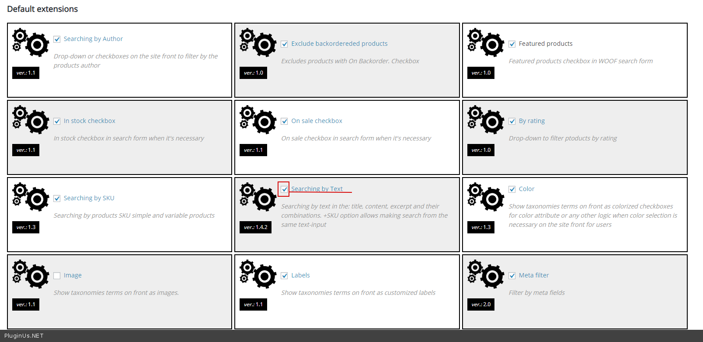This screenshot has width=703, height=342.
Task: Click the ver. 1.4.2 badge on Searching by Text
Action: click(x=255, y=227)
